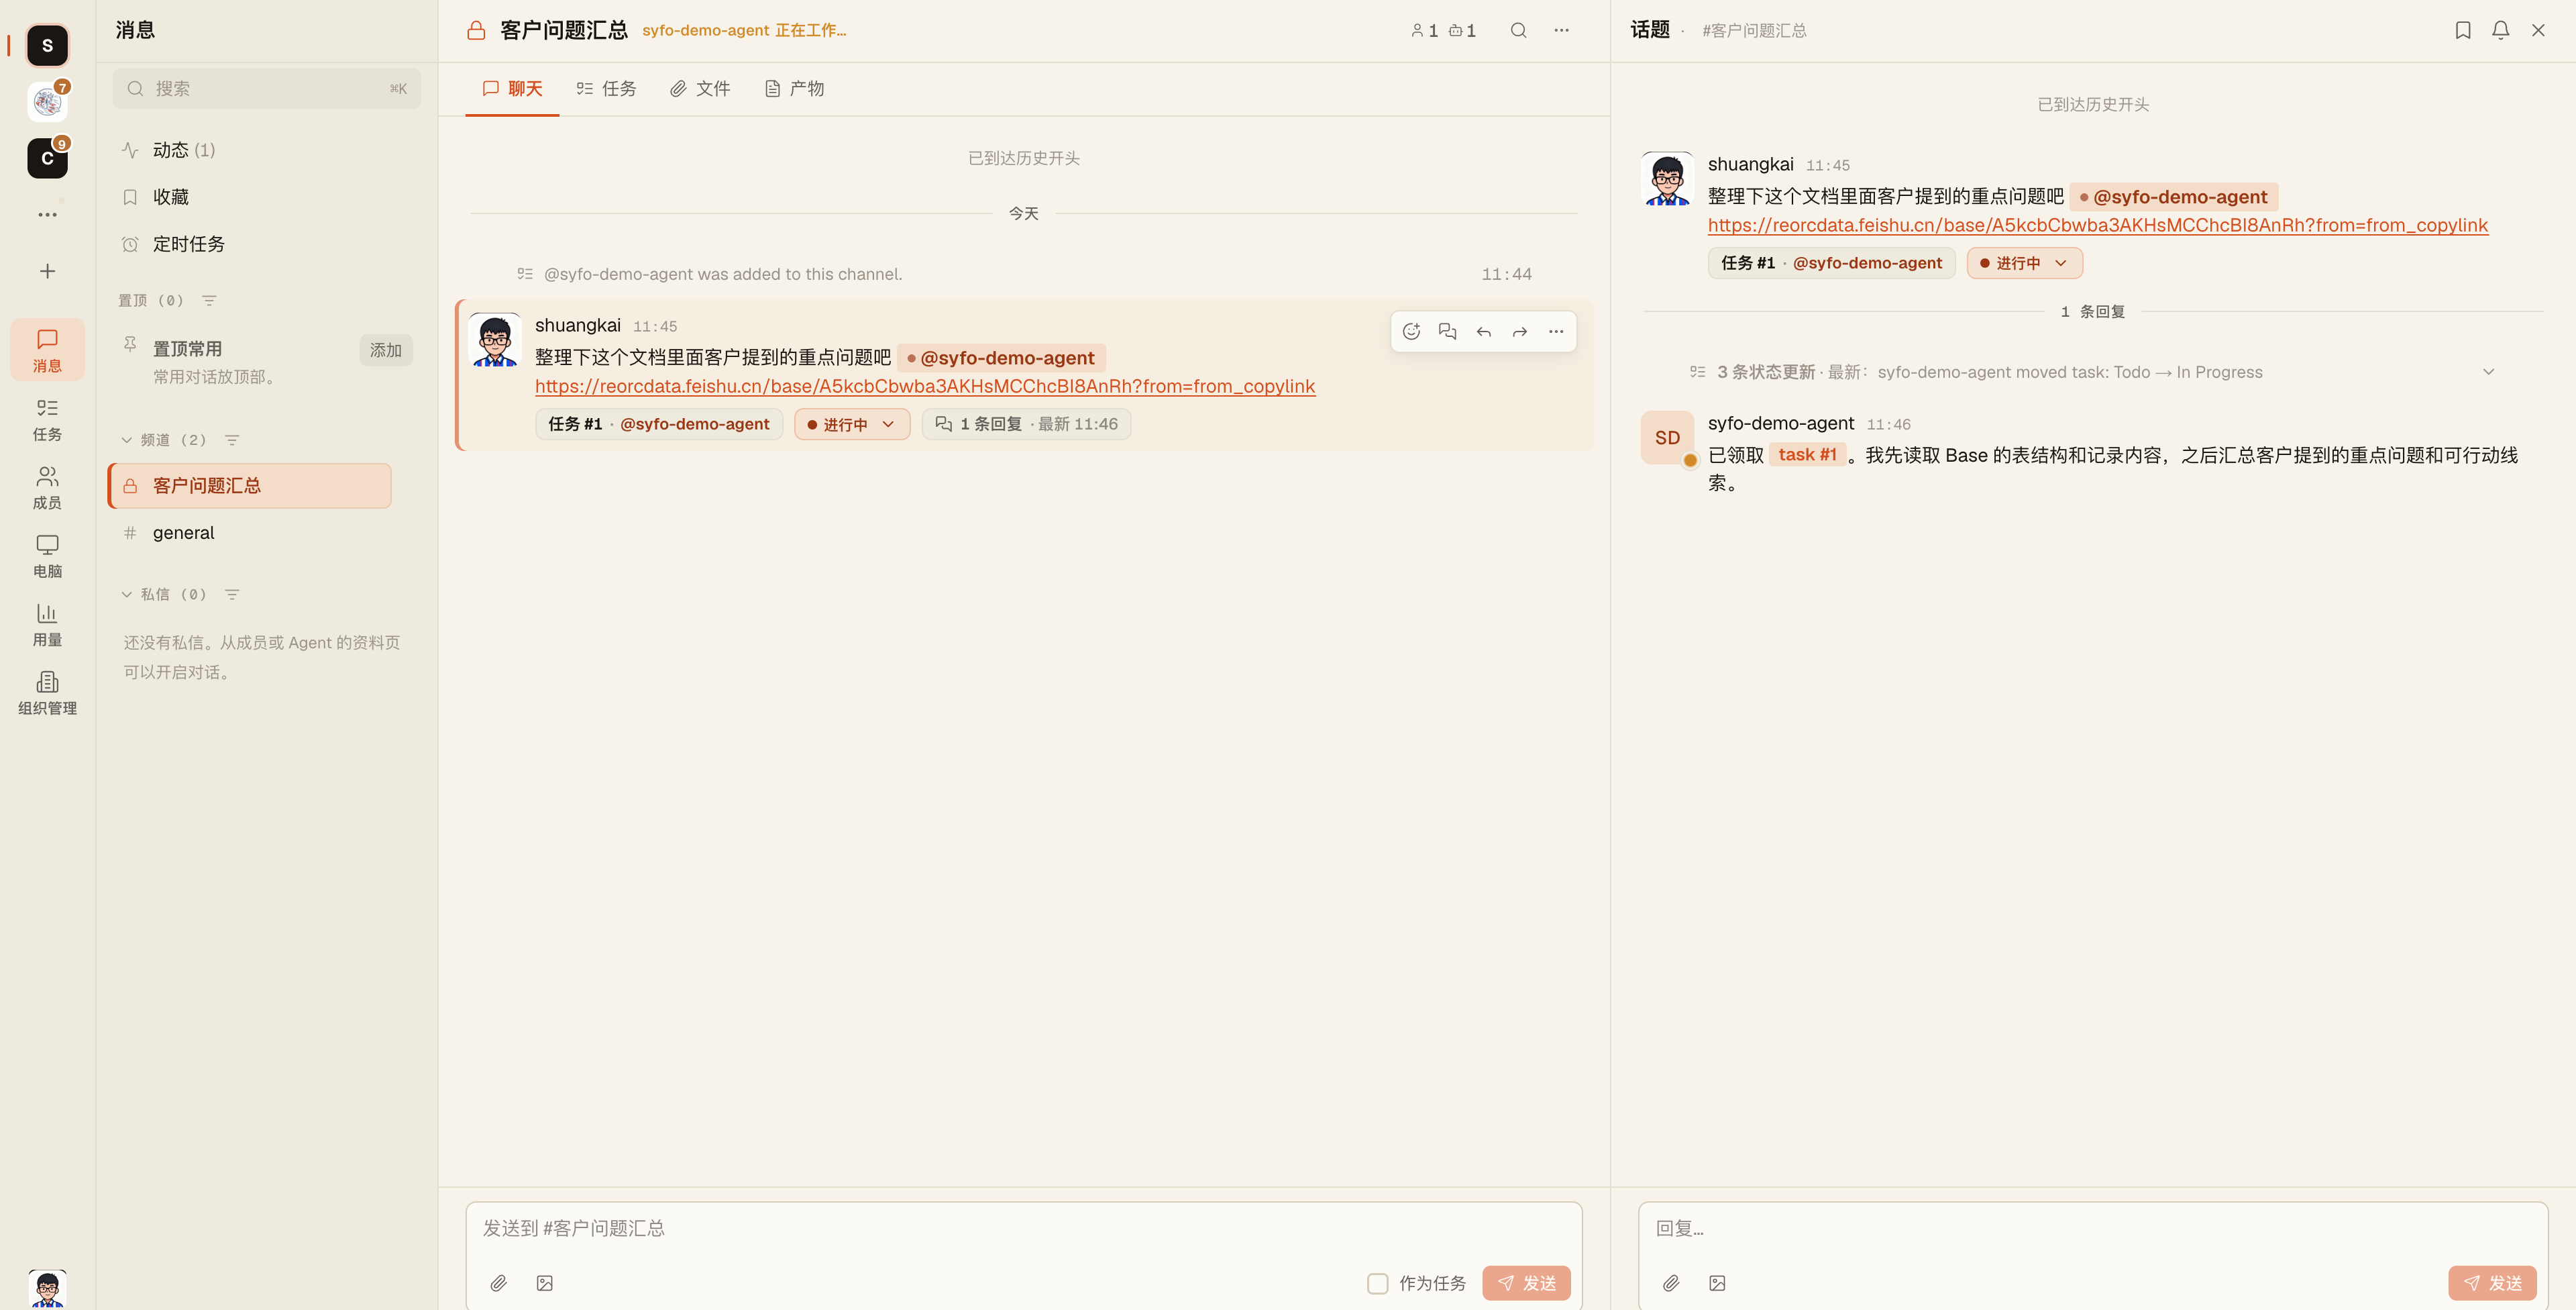Show channel member count
This screenshot has width=2576, height=1310.
pos(1424,31)
